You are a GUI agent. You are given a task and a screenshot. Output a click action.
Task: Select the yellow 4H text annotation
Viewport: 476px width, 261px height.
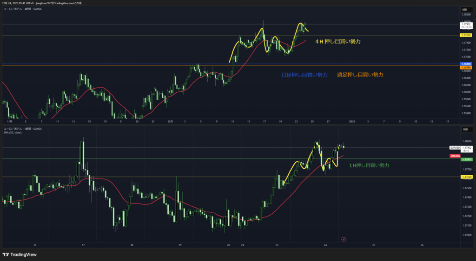pyautogui.click(x=338, y=42)
